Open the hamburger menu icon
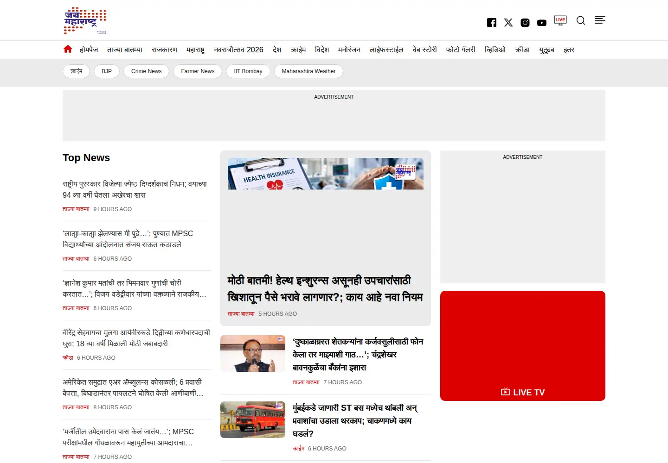The height and width of the screenshot is (463, 668). pyautogui.click(x=600, y=20)
